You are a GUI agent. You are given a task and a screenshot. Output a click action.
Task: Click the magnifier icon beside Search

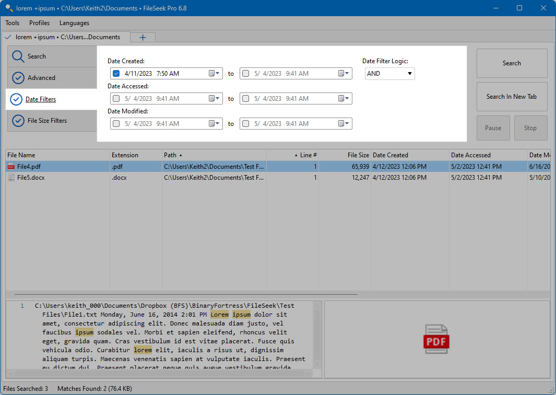(x=18, y=56)
